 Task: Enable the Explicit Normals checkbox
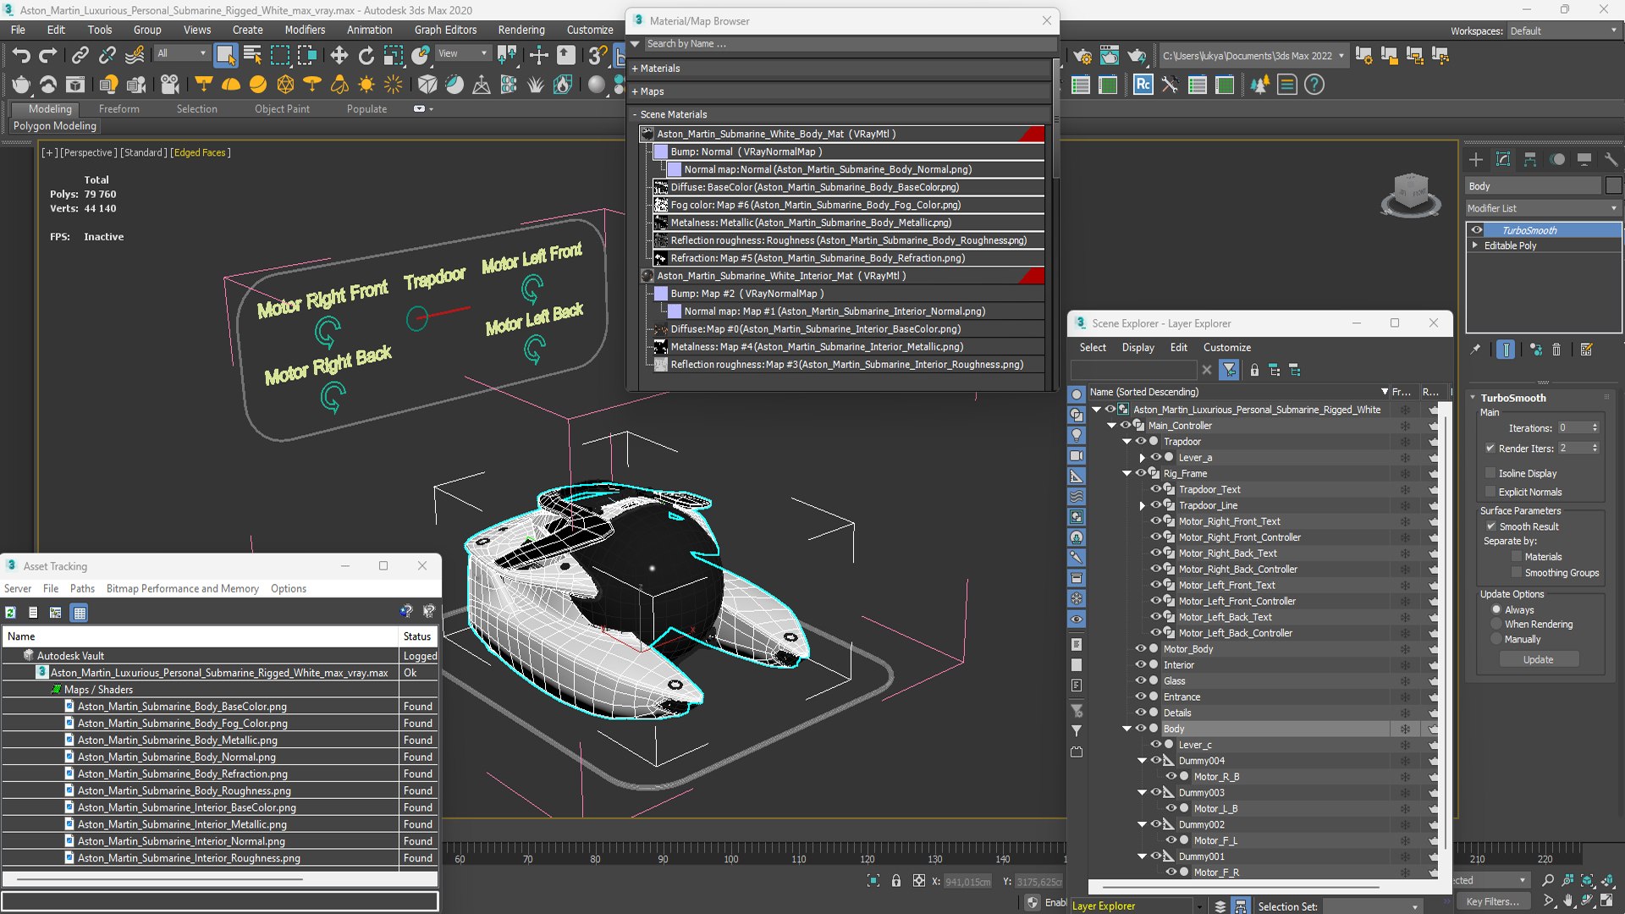pos(1490,492)
